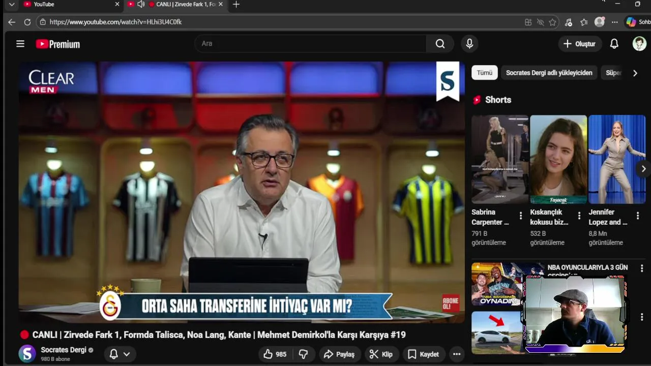The image size is (651, 366).
Task: View site information lock icon
Action: tap(43, 22)
